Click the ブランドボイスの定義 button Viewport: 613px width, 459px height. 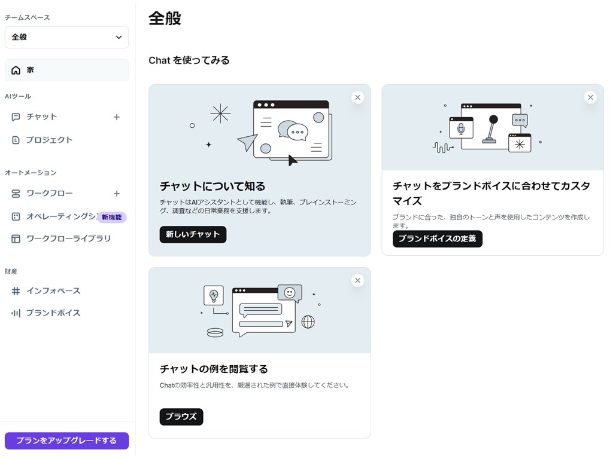click(x=437, y=238)
